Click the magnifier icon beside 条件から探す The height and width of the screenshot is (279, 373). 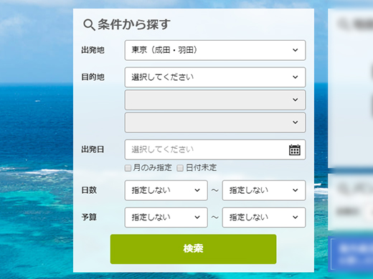pos(89,25)
